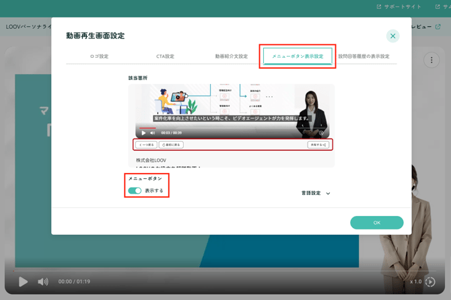Open the CTA設定 tab
This screenshot has height=300, width=451.
point(165,57)
